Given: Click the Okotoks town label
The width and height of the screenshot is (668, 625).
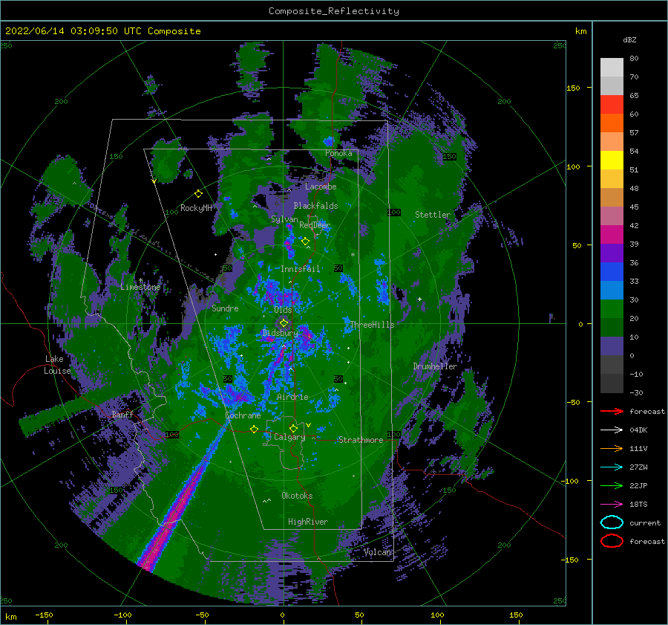Looking at the screenshot, I should (297, 496).
